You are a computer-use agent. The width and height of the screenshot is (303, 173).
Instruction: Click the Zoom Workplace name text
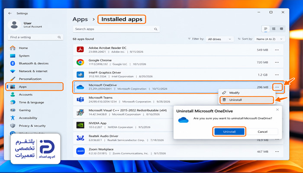tap(101, 149)
